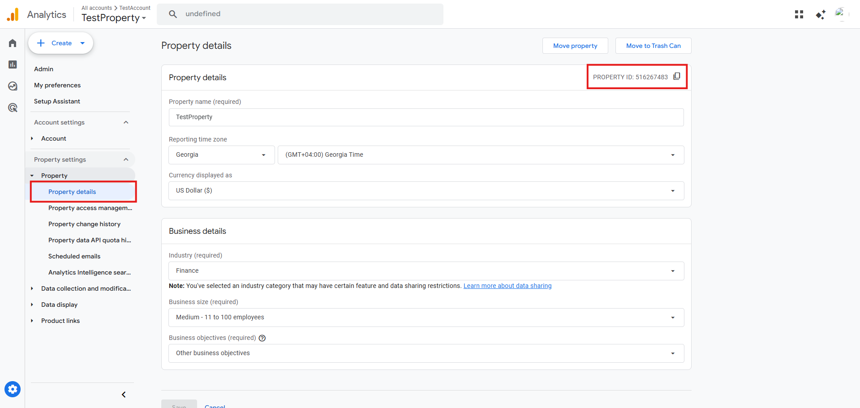Open the Home icon in left rail

(13, 43)
